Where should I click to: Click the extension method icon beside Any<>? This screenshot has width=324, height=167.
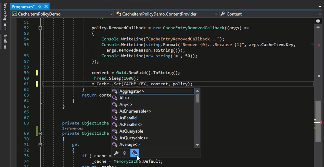115,104
